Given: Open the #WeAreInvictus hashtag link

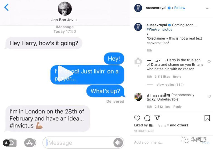Looking at the screenshot, I should 159,30.
